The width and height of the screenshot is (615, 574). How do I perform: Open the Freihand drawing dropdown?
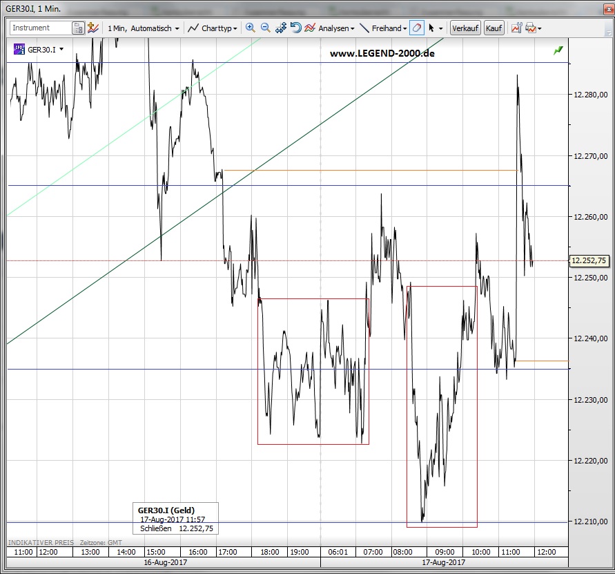[384, 28]
